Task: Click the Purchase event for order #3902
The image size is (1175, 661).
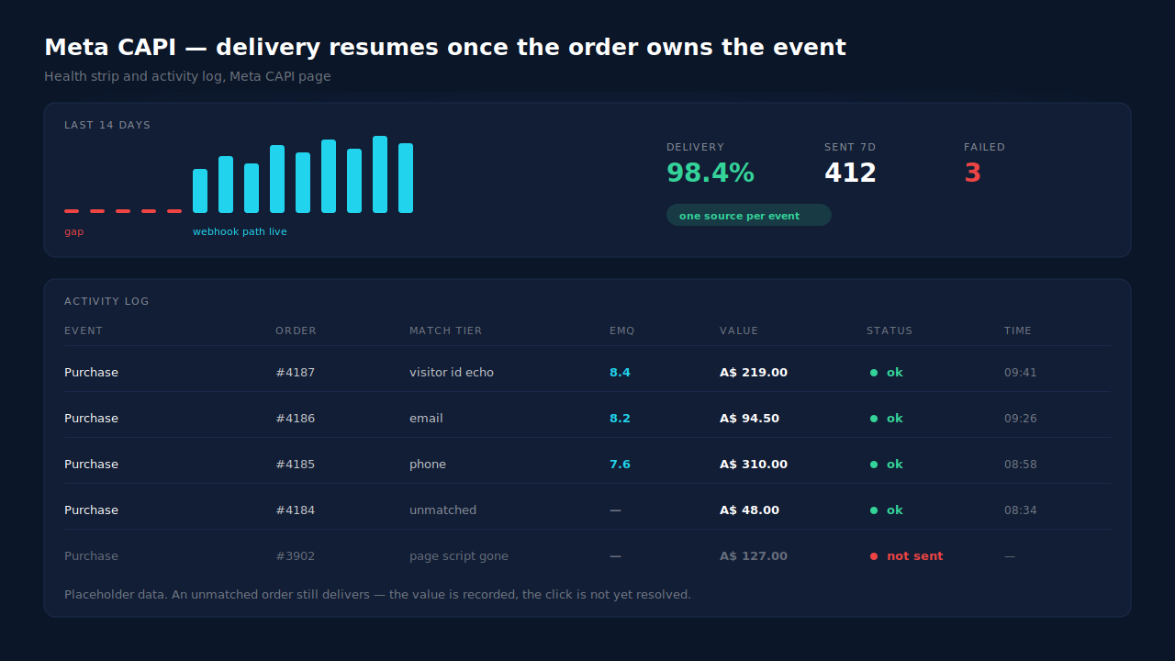Action: (x=91, y=555)
